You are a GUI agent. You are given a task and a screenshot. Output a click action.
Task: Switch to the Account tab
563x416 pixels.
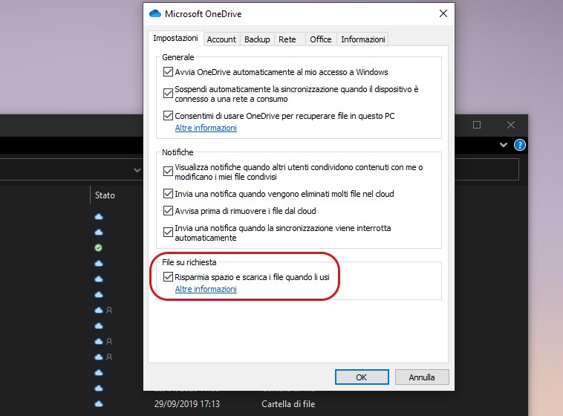click(221, 39)
